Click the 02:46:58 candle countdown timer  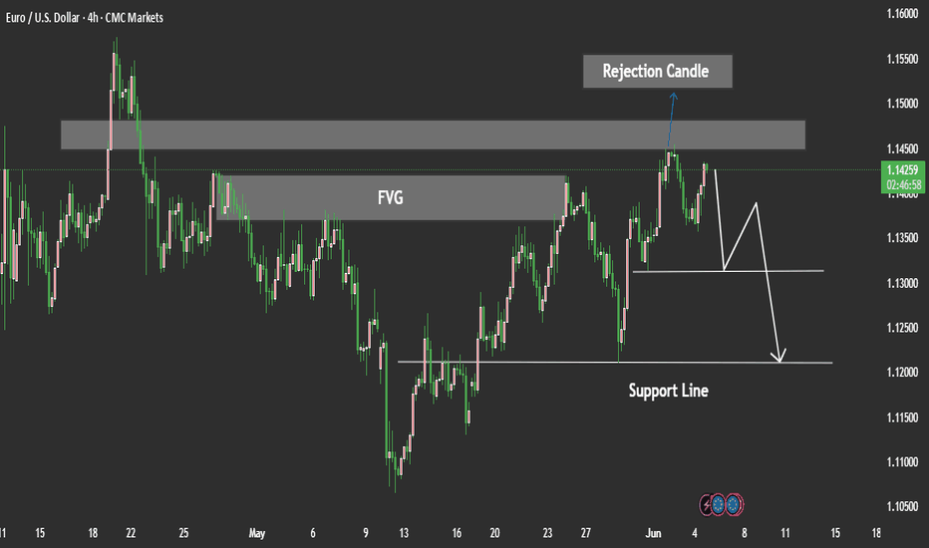pyautogui.click(x=902, y=185)
